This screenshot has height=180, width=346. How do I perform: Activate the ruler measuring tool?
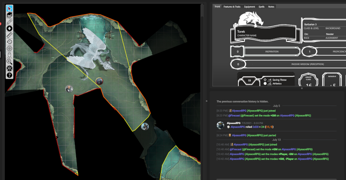pyautogui.click(x=9, y=35)
